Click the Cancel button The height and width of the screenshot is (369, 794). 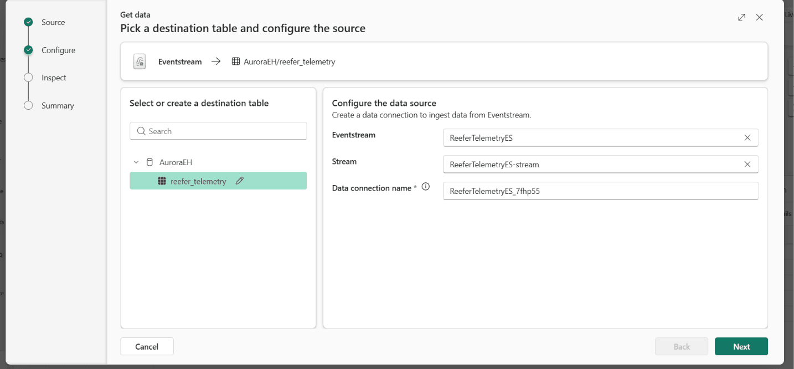click(x=147, y=346)
